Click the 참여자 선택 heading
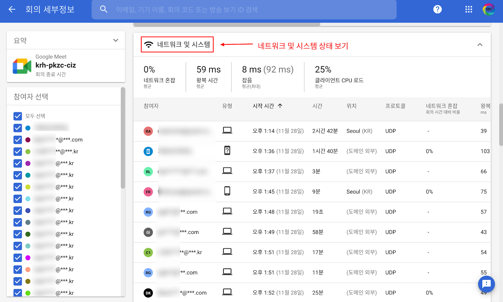503x302 pixels. point(31,97)
